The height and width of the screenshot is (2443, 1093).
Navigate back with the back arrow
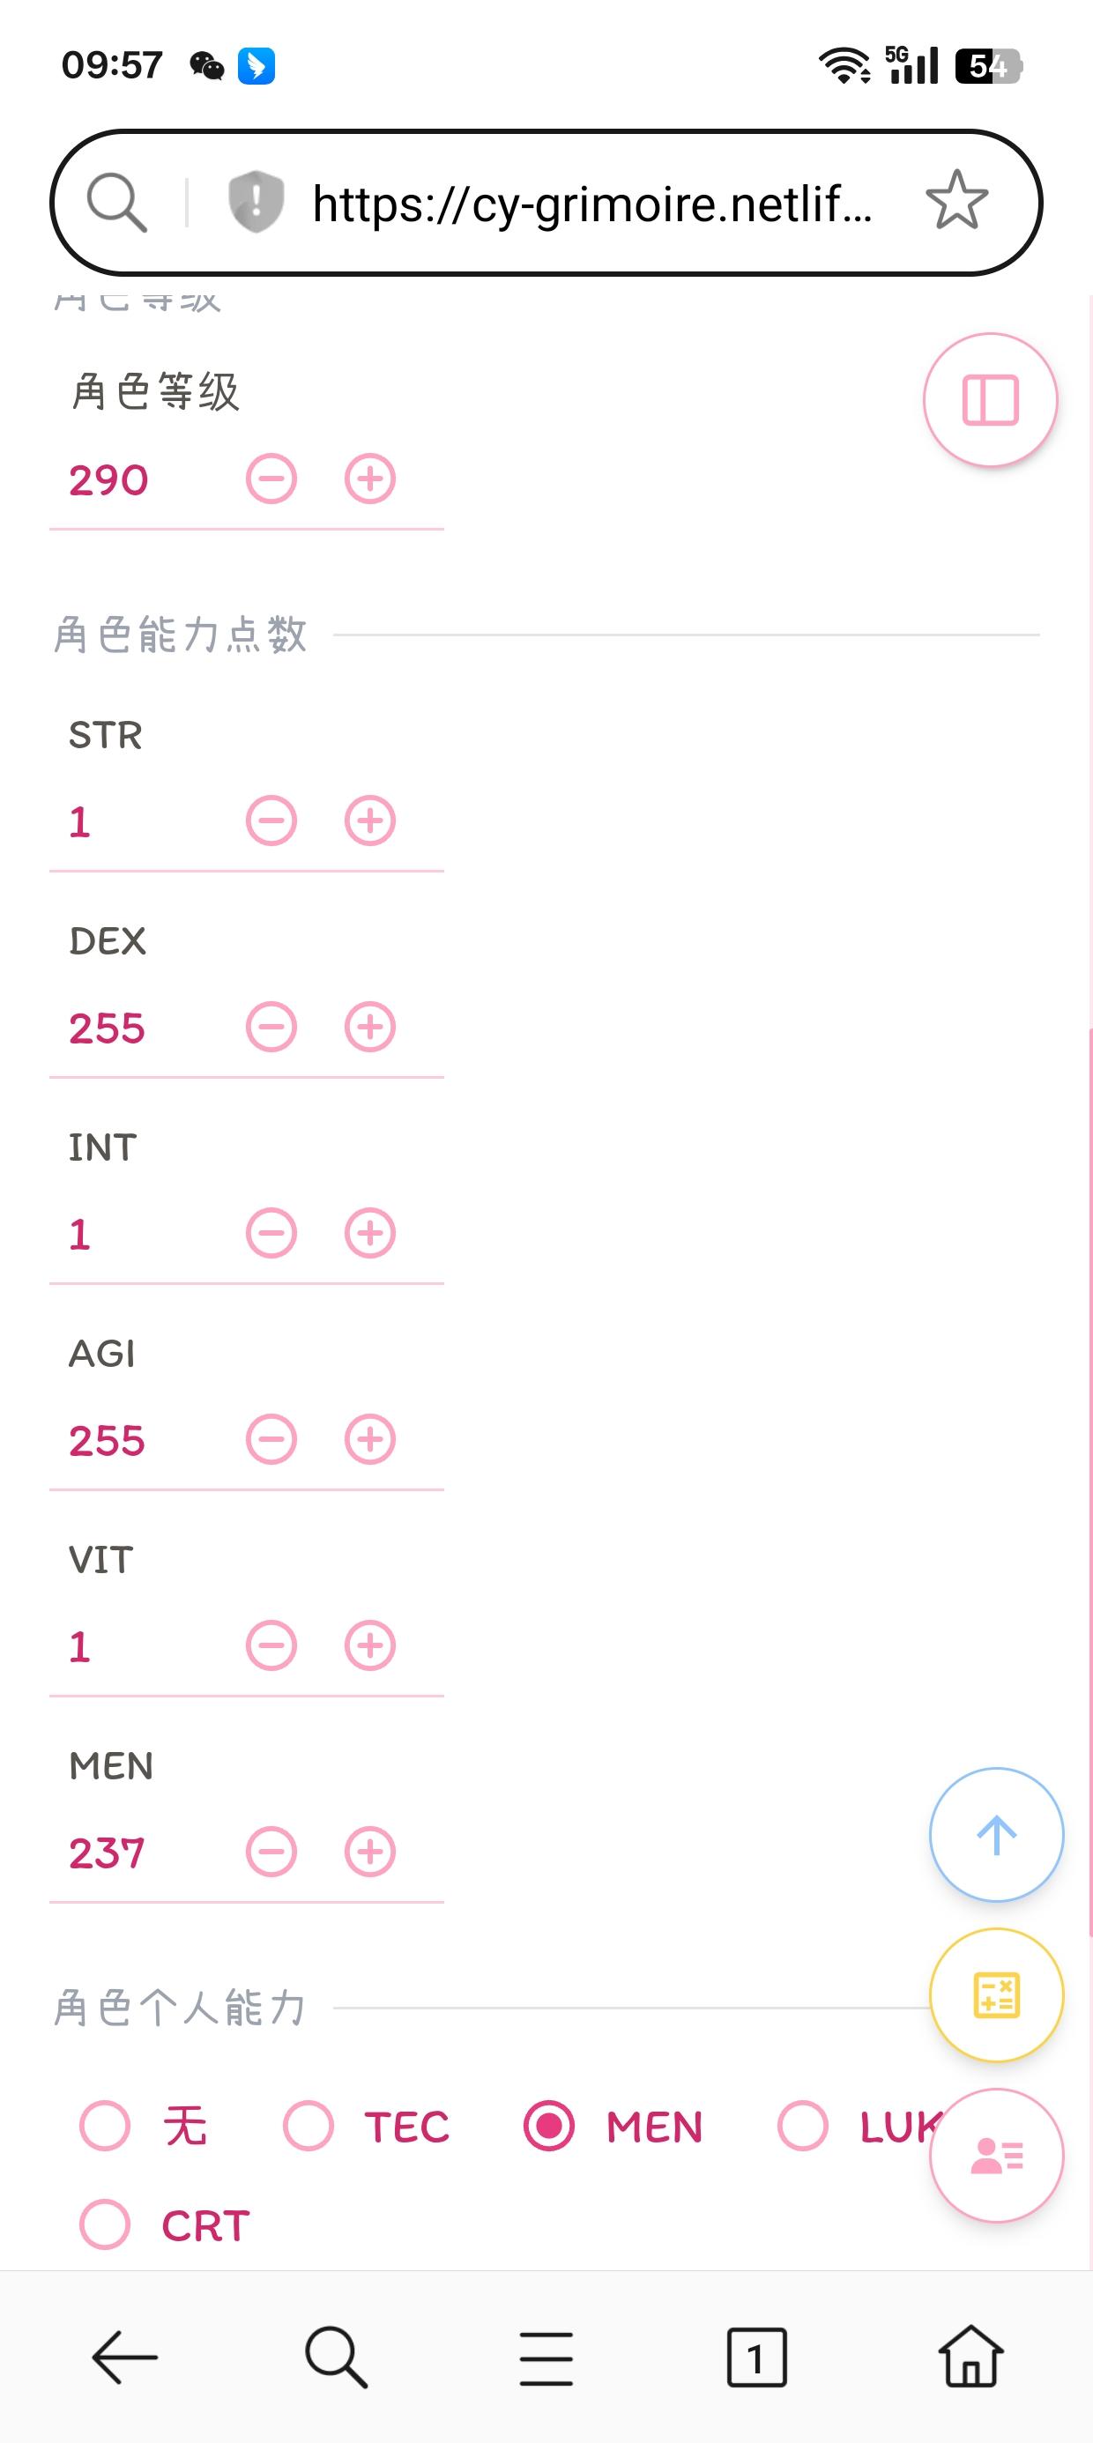124,2356
